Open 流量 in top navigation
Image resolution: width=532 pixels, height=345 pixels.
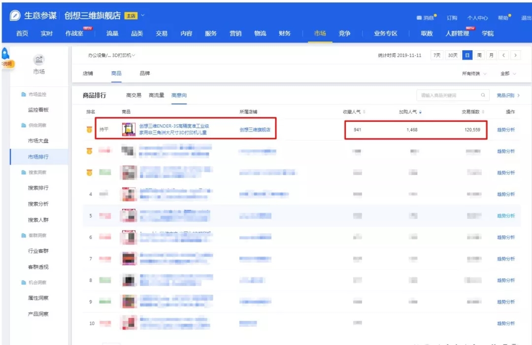pyautogui.click(x=112, y=34)
